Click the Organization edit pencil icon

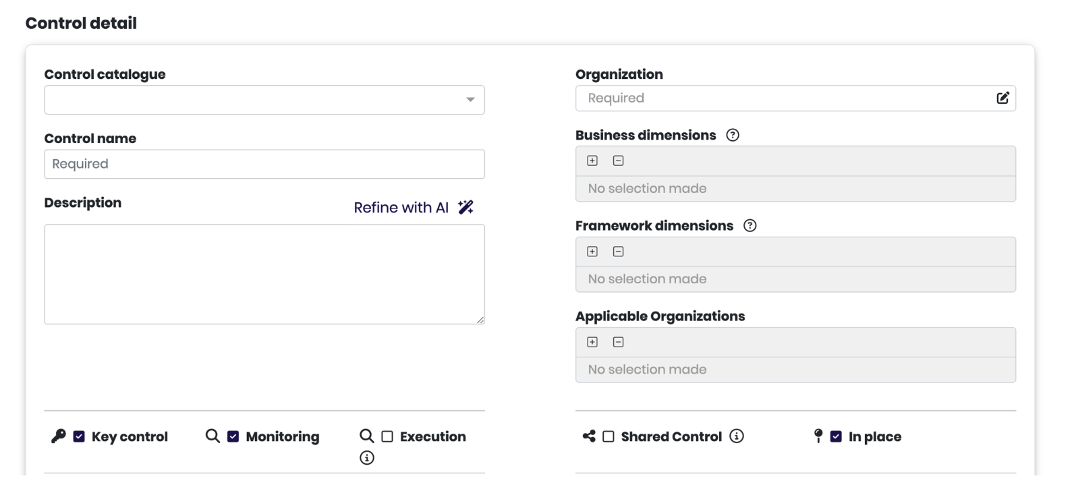[x=1002, y=98]
